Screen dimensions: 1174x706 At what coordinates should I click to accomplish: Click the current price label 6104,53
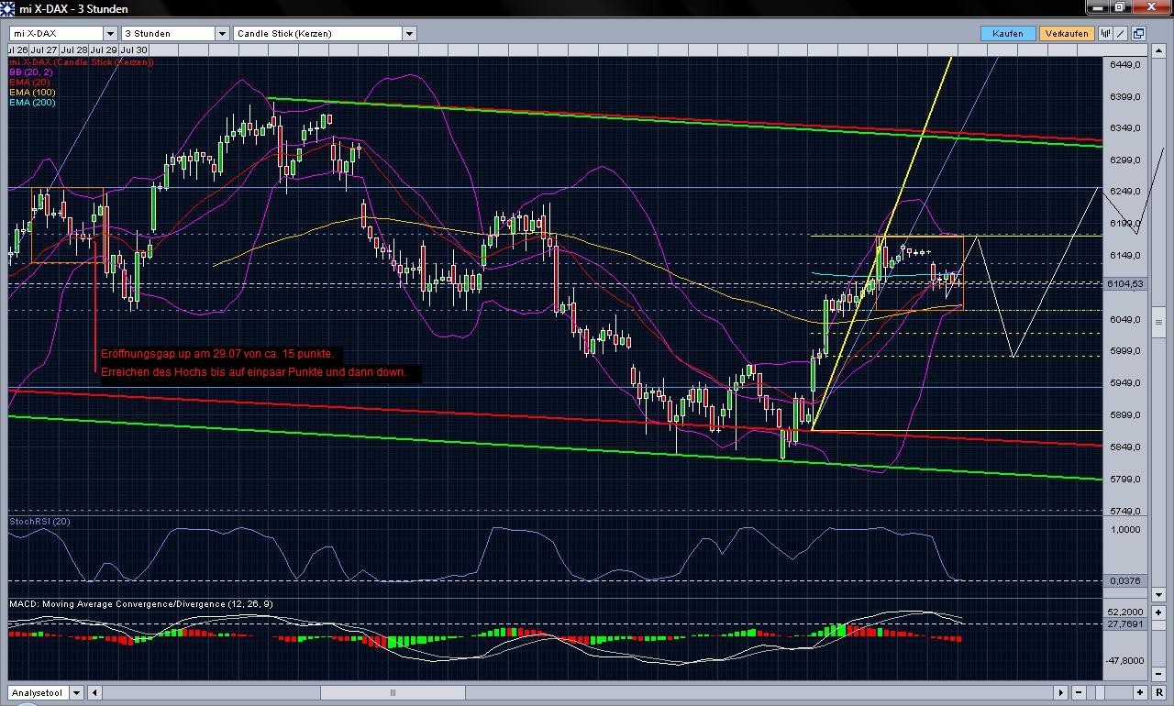[1125, 284]
